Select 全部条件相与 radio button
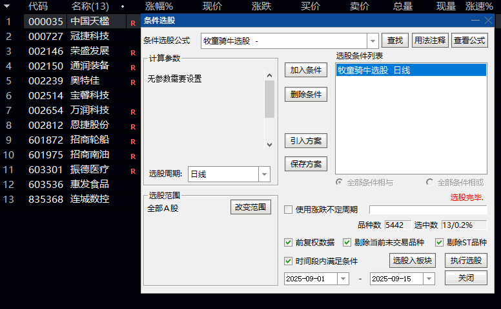This screenshot has height=309, width=501. coord(340,182)
